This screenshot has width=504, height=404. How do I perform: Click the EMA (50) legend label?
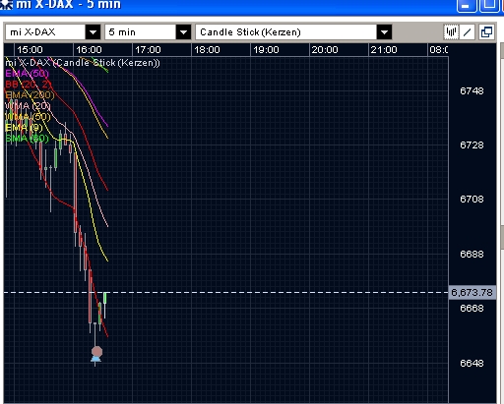tap(27, 74)
